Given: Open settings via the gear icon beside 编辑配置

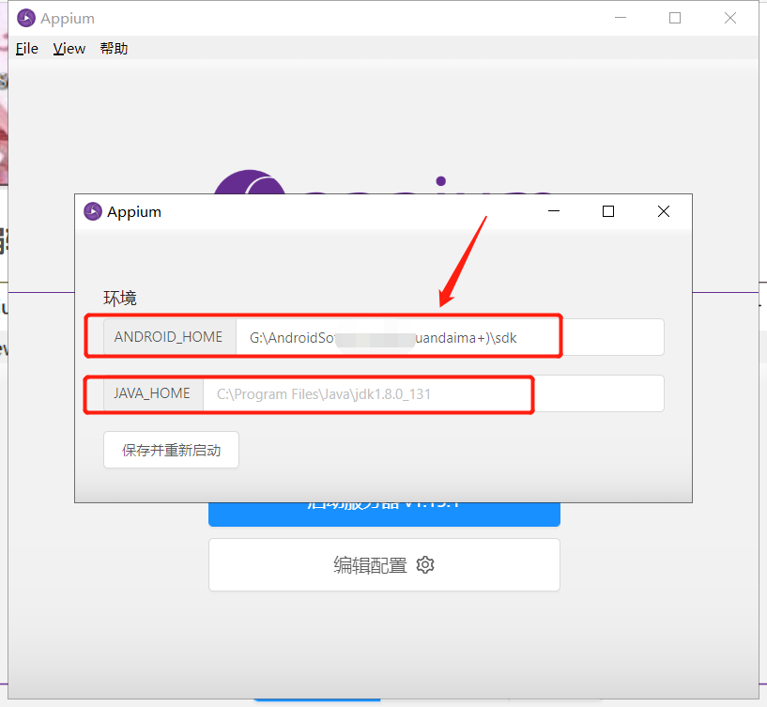Looking at the screenshot, I should [425, 564].
